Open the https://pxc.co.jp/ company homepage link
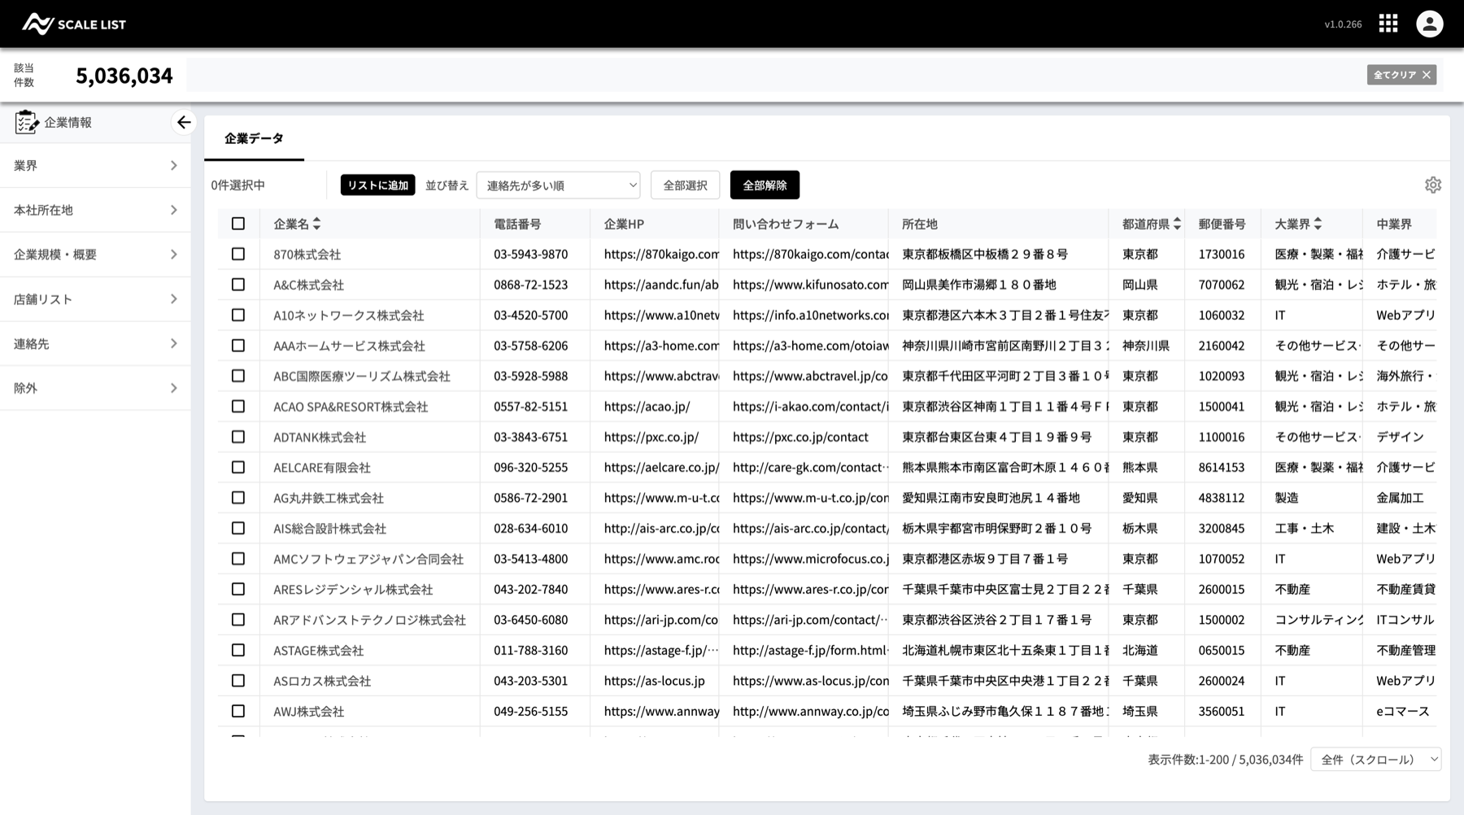1464x815 pixels. point(651,437)
